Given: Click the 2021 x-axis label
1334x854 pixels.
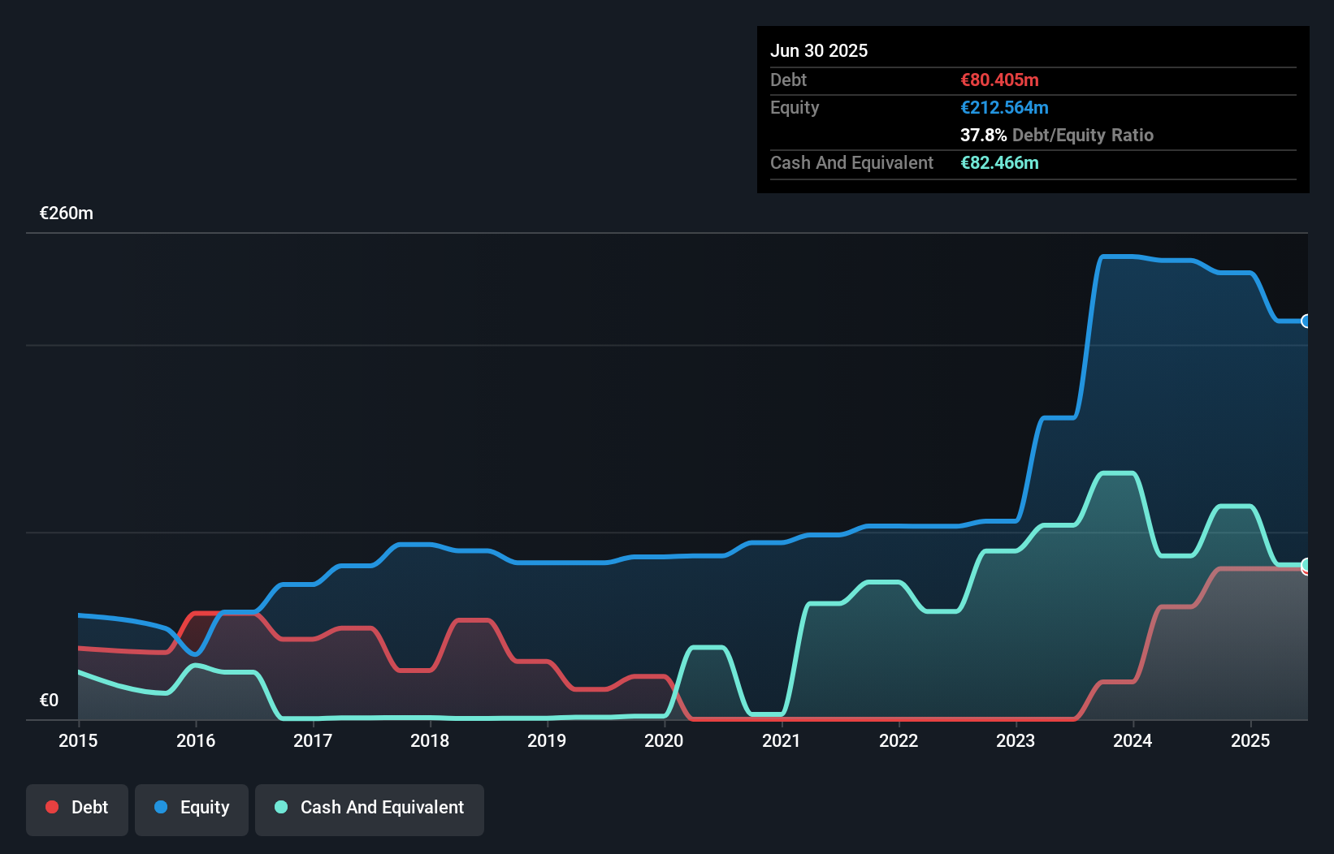Looking at the screenshot, I should 782,740.
